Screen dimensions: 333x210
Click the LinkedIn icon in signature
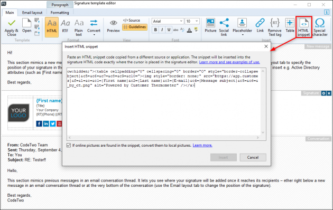(x=46, y=123)
